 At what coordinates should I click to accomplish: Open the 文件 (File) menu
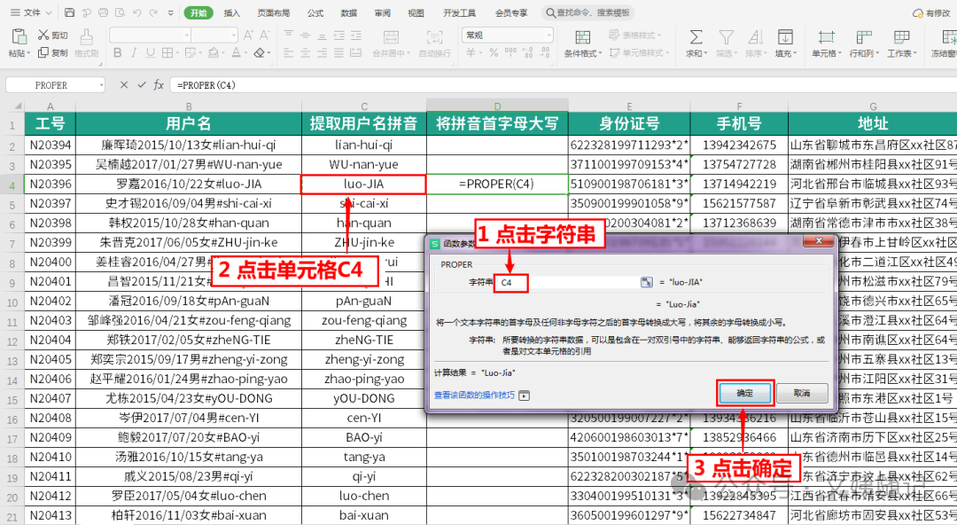pos(32,12)
